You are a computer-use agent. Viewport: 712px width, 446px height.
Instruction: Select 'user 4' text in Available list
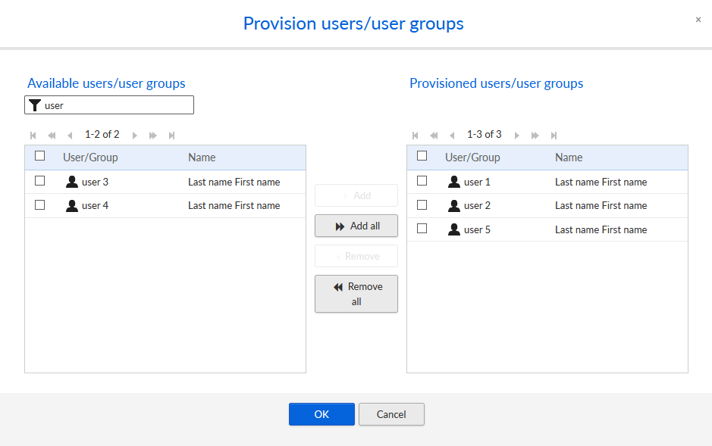95,206
